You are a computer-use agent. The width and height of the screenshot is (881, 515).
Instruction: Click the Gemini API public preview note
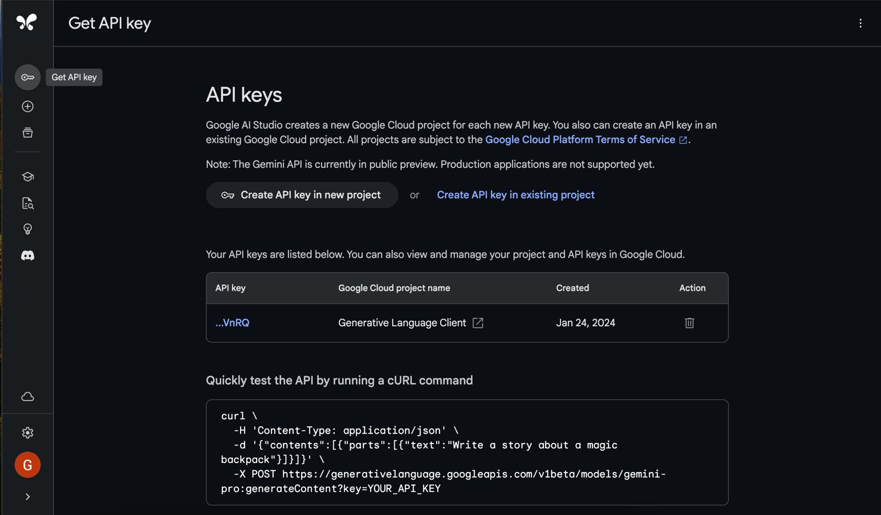430,164
